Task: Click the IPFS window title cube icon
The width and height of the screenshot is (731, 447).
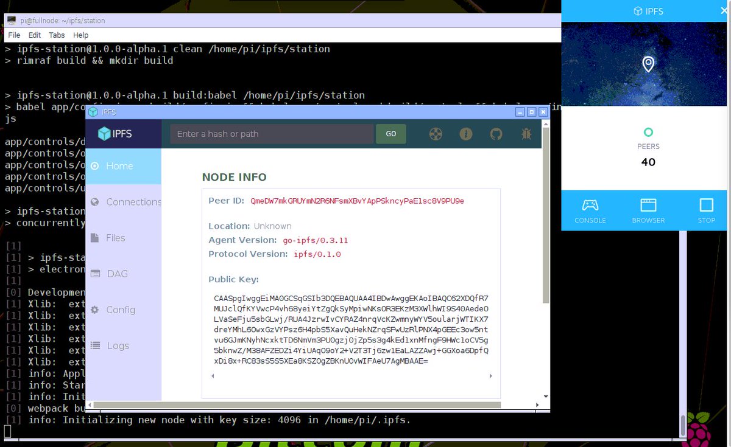Action: click(x=93, y=112)
